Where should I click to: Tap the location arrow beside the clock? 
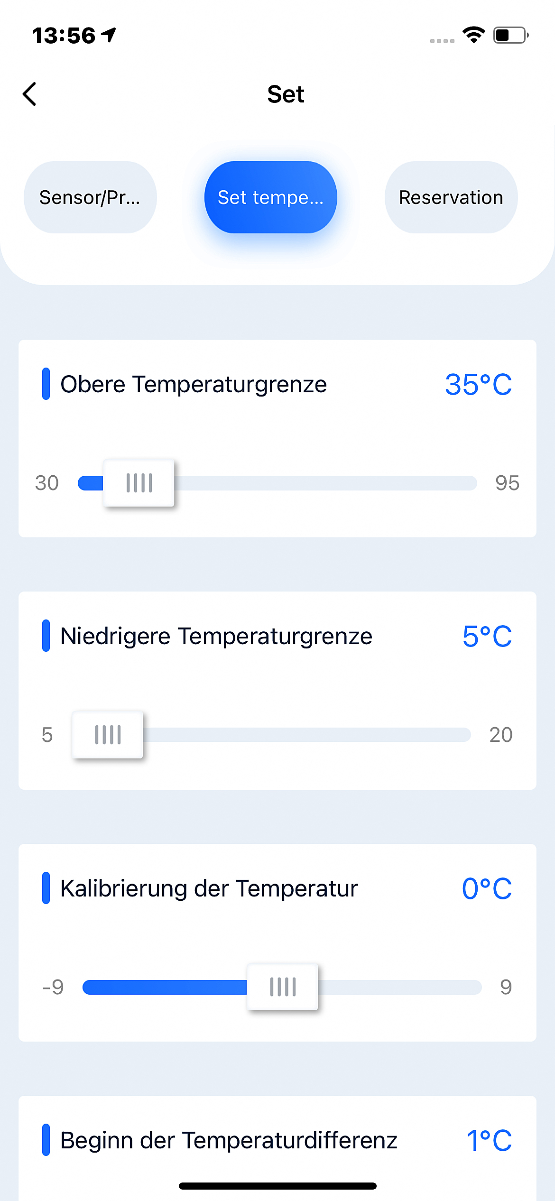point(109,35)
